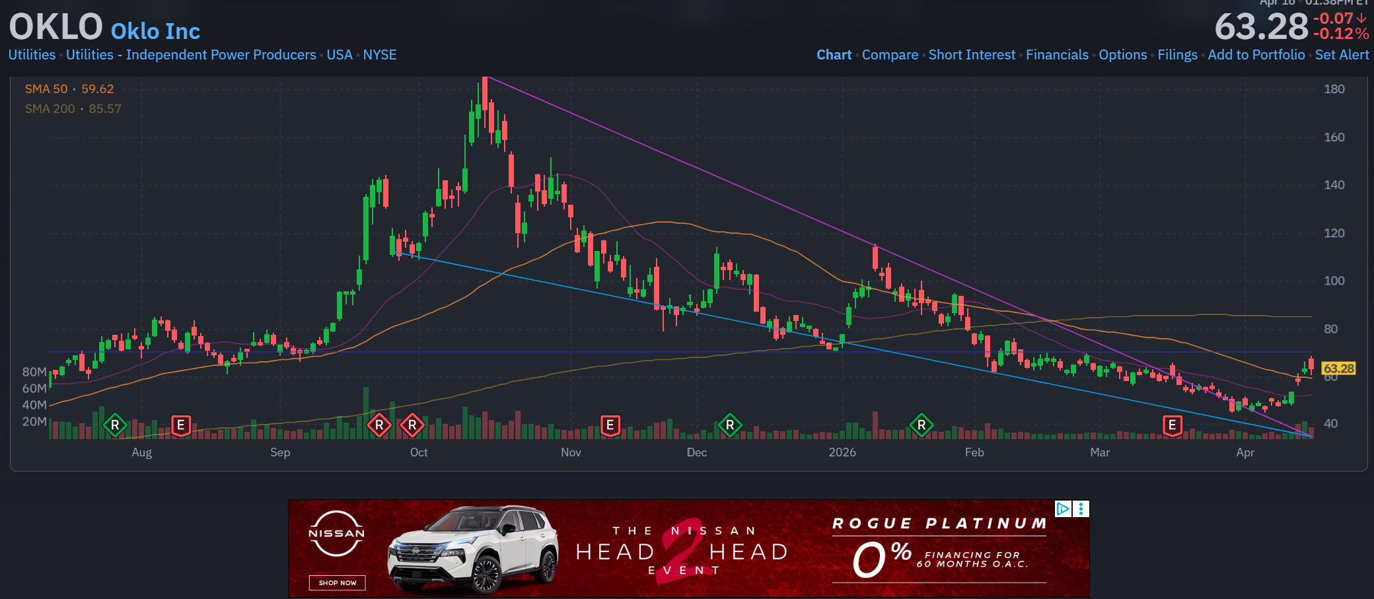
Task: Open the Options page link
Action: (x=1123, y=55)
